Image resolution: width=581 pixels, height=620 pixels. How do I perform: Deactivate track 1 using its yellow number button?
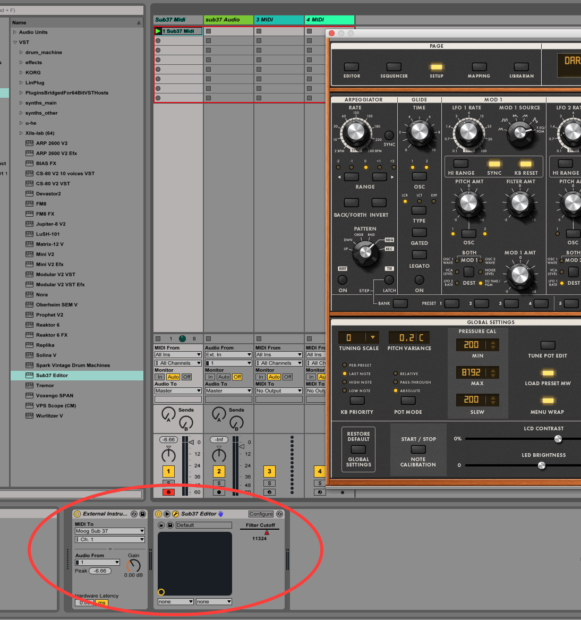click(x=168, y=471)
